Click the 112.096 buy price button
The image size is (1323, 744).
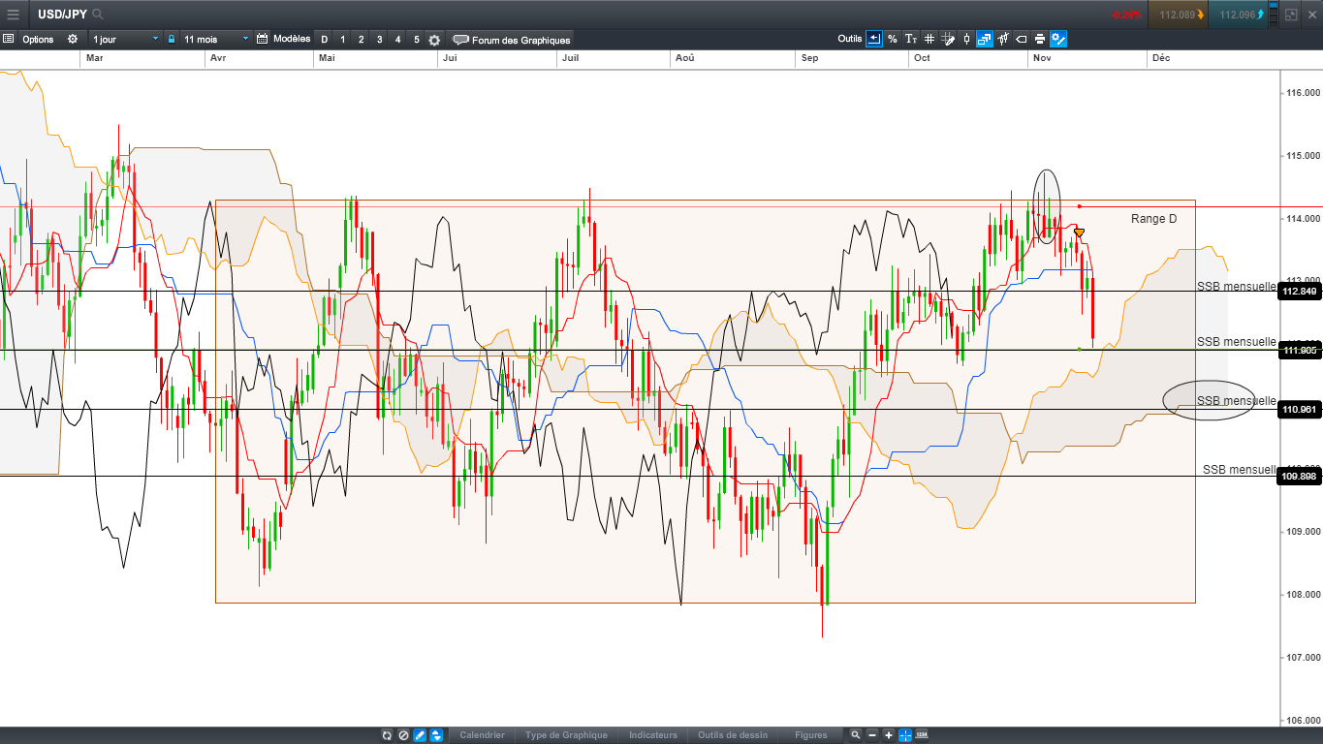pos(1242,15)
